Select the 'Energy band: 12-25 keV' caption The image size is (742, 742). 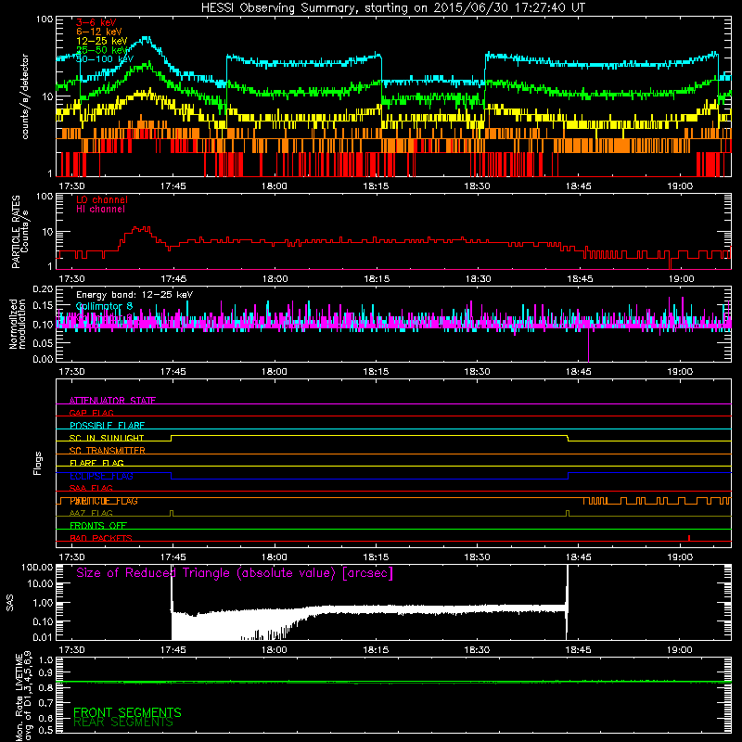[134, 295]
